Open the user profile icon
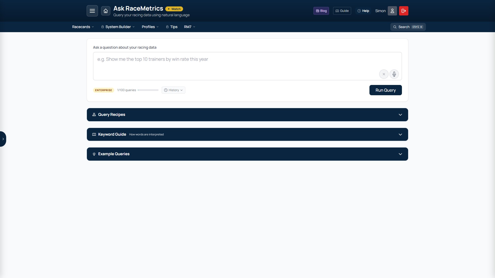 point(392,11)
